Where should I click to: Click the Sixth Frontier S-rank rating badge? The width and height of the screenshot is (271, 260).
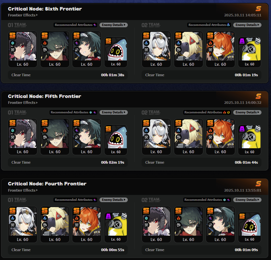[x=259, y=9]
